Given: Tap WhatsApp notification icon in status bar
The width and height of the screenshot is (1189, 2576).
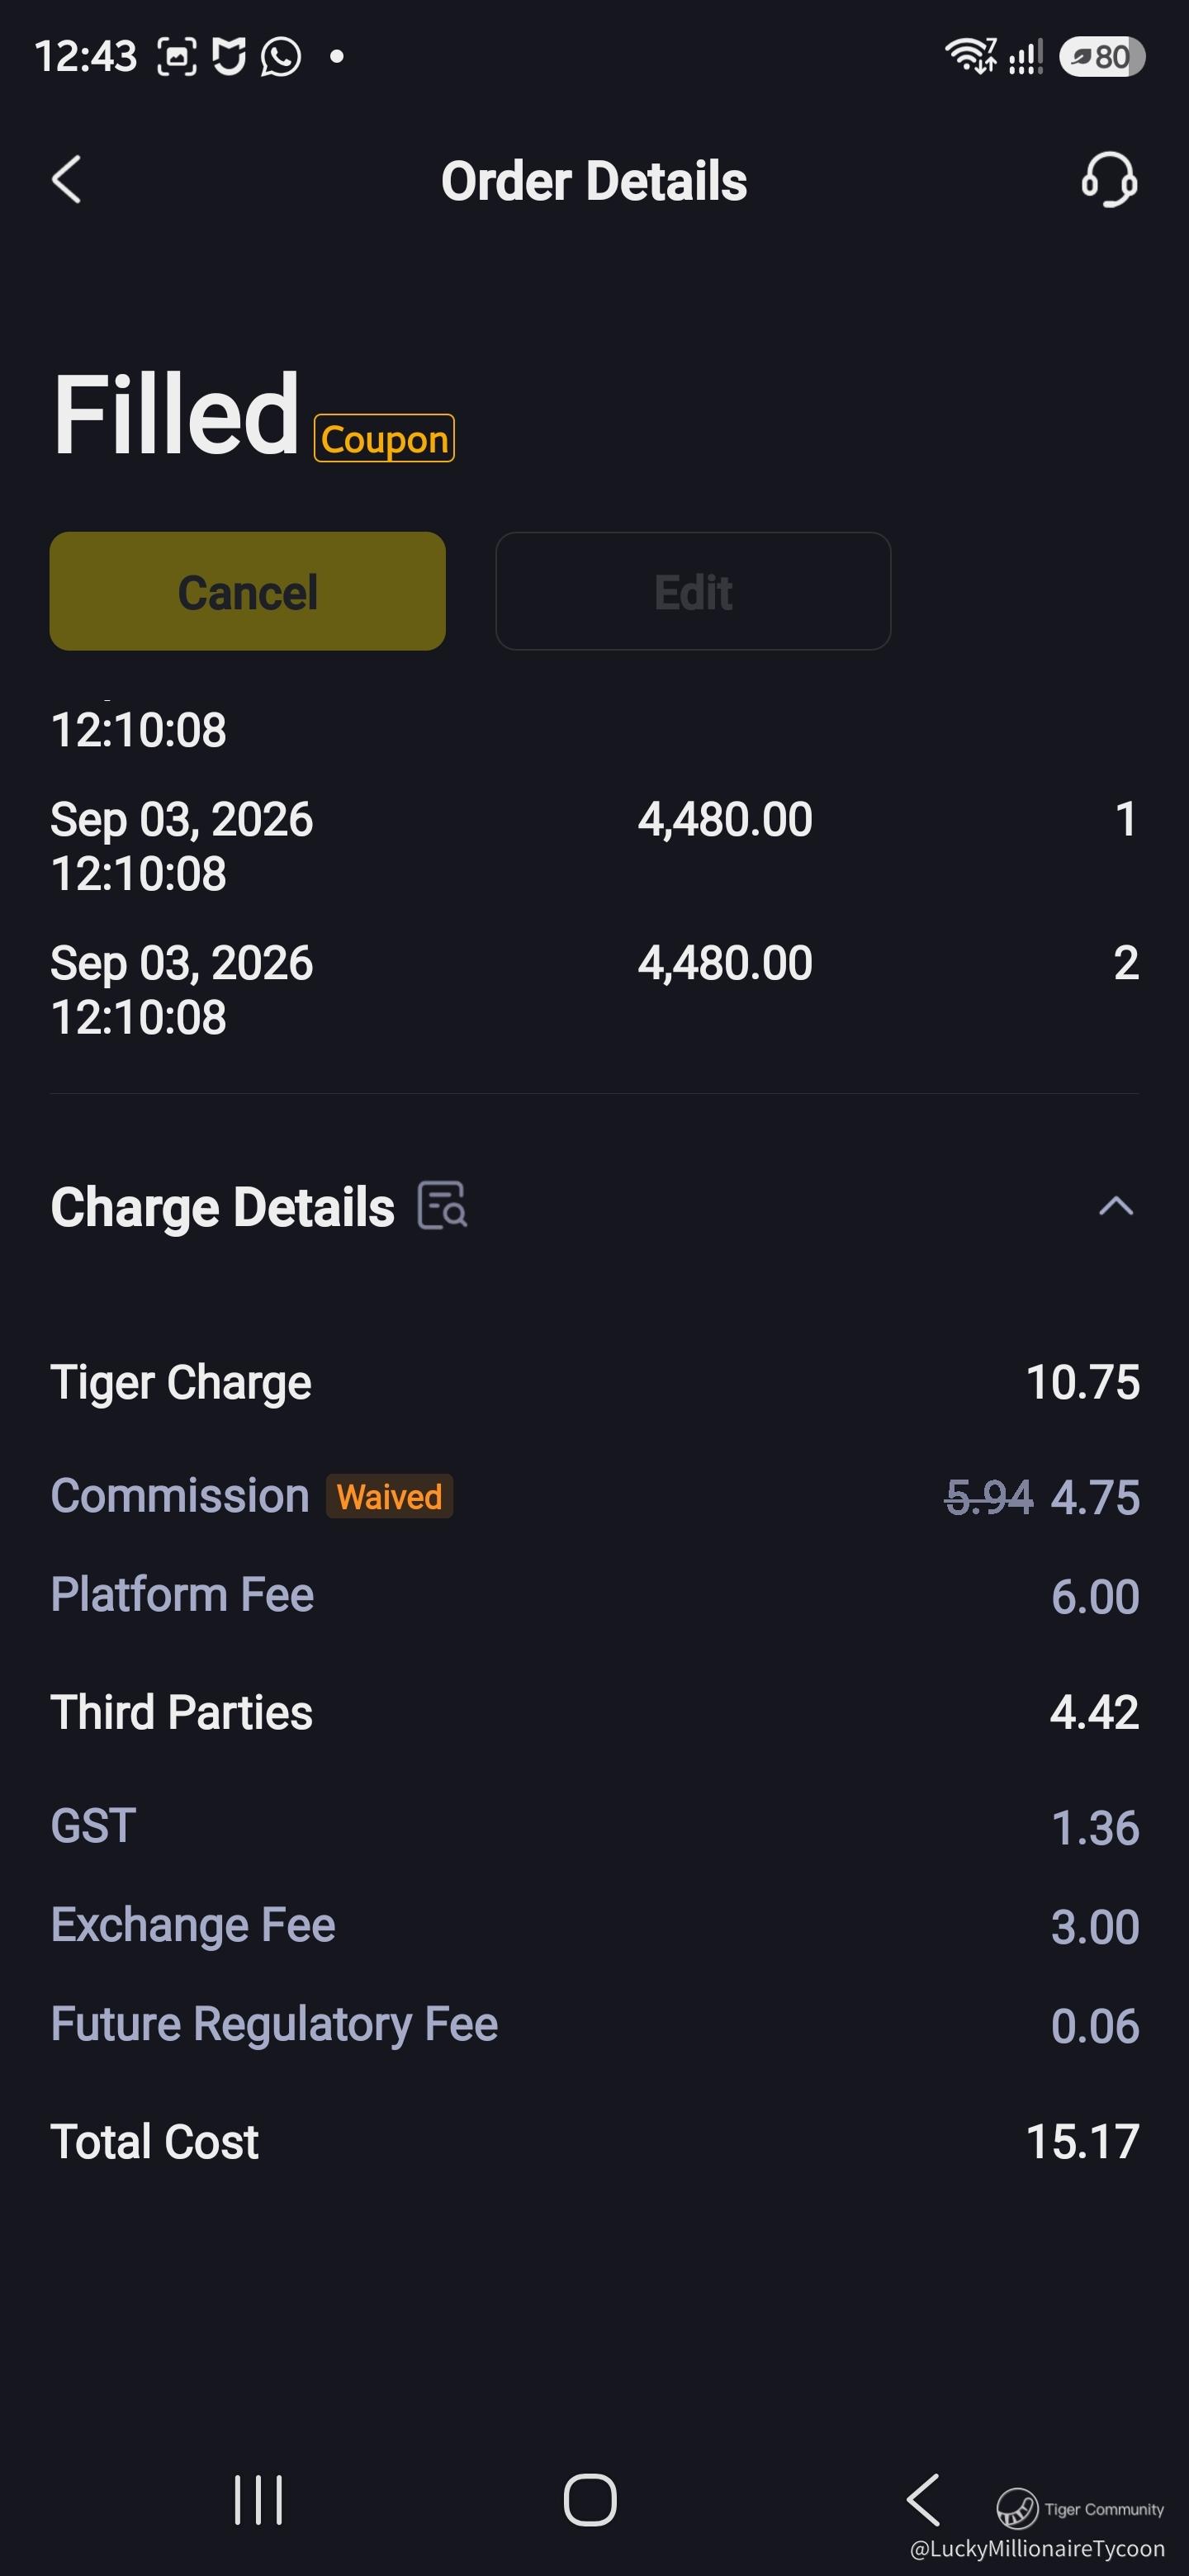Looking at the screenshot, I should click(281, 57).
